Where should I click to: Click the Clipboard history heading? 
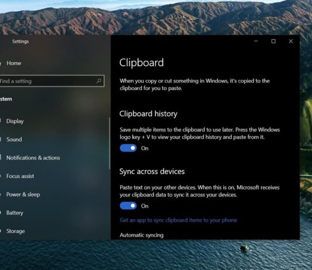click(148, 113)
